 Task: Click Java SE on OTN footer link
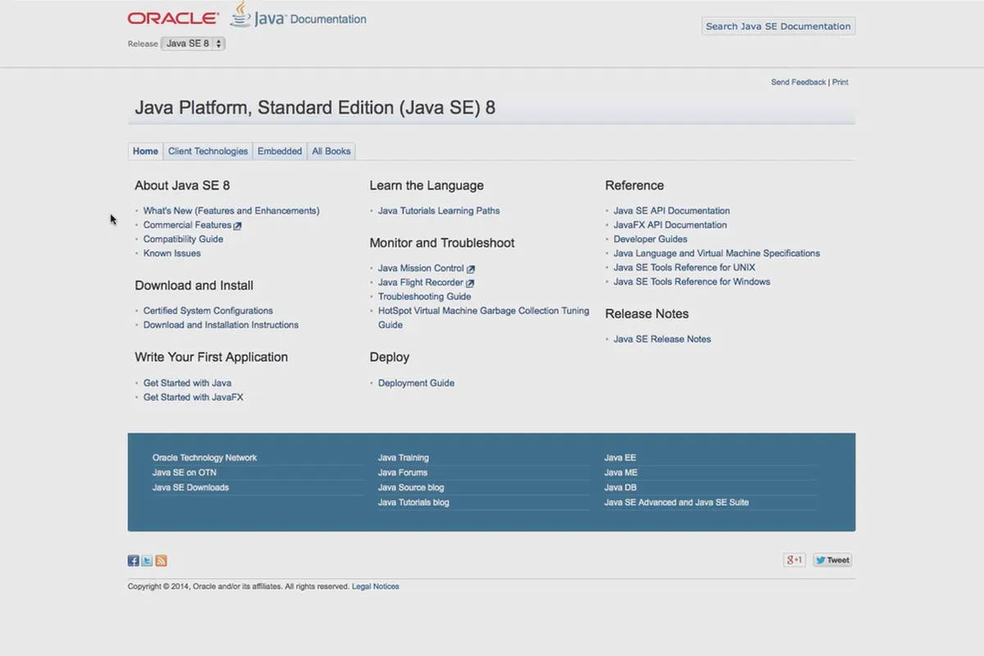pos(184,472)
